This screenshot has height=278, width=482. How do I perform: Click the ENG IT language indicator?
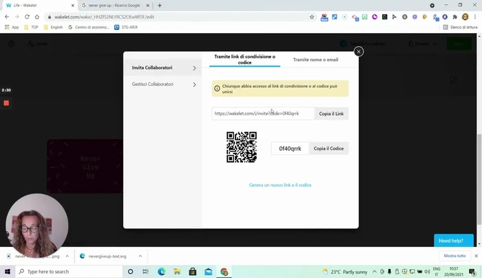click(437, 272)
